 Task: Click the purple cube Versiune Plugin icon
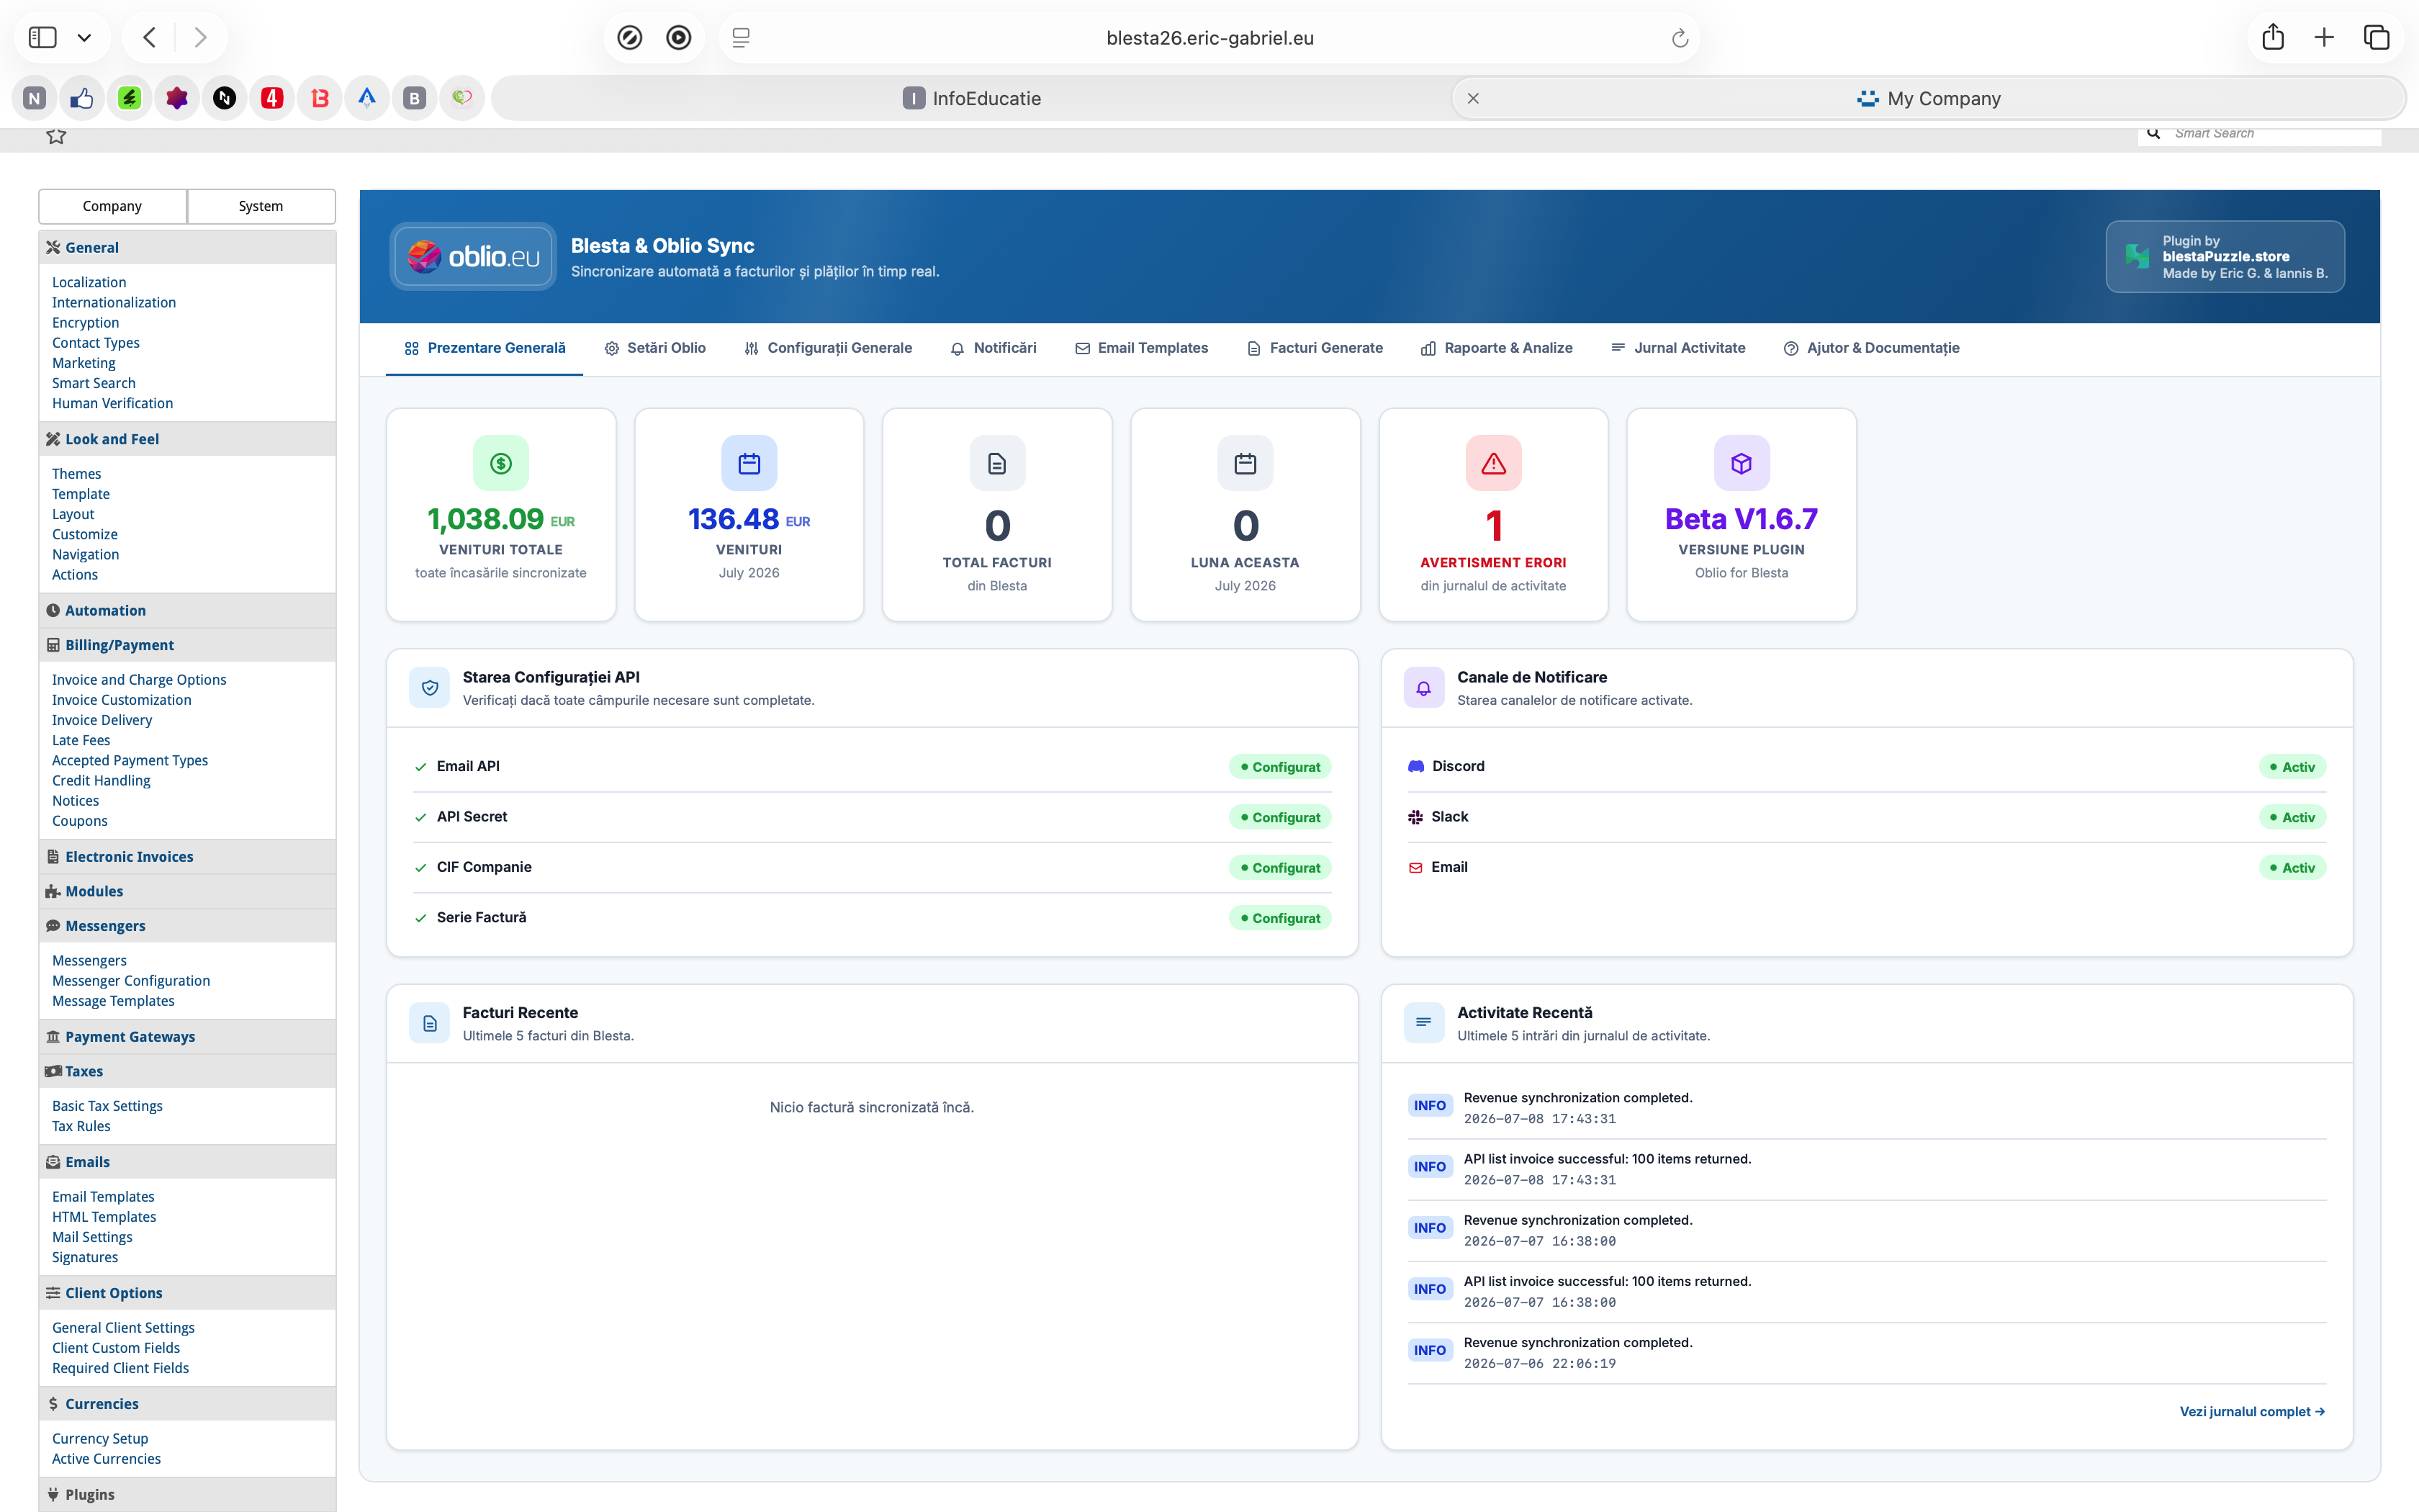point(1742,463)
